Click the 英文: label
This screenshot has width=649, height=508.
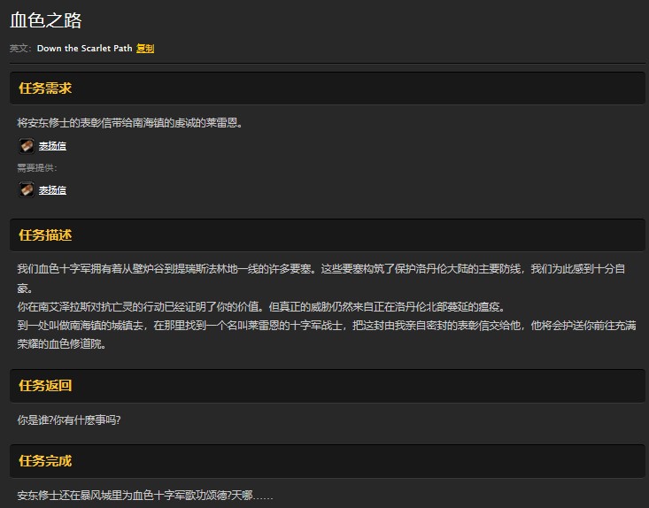[x=20, y=49]
